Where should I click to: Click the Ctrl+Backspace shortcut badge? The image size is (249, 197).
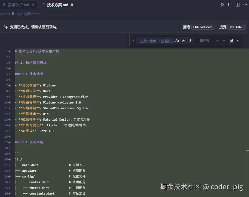click(x=203, y=27)
